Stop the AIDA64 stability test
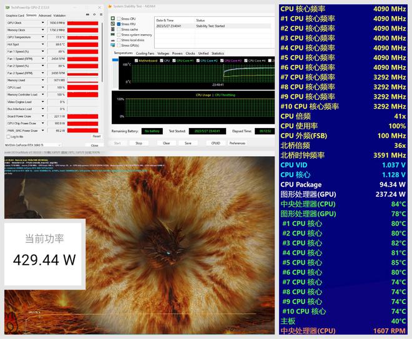The width and height of the screenshot is (412, 339). coord(139,143)
